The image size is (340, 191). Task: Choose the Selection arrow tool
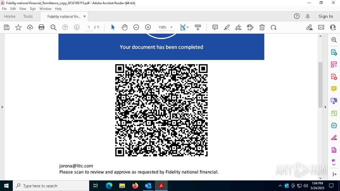[113, 27]
